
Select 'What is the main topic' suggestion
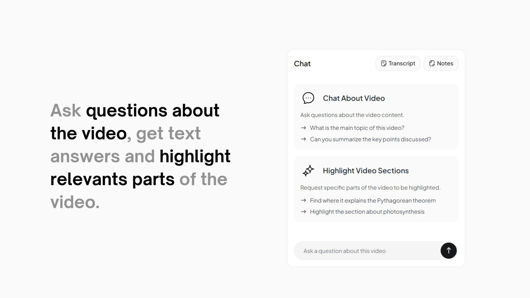[357, 128]
